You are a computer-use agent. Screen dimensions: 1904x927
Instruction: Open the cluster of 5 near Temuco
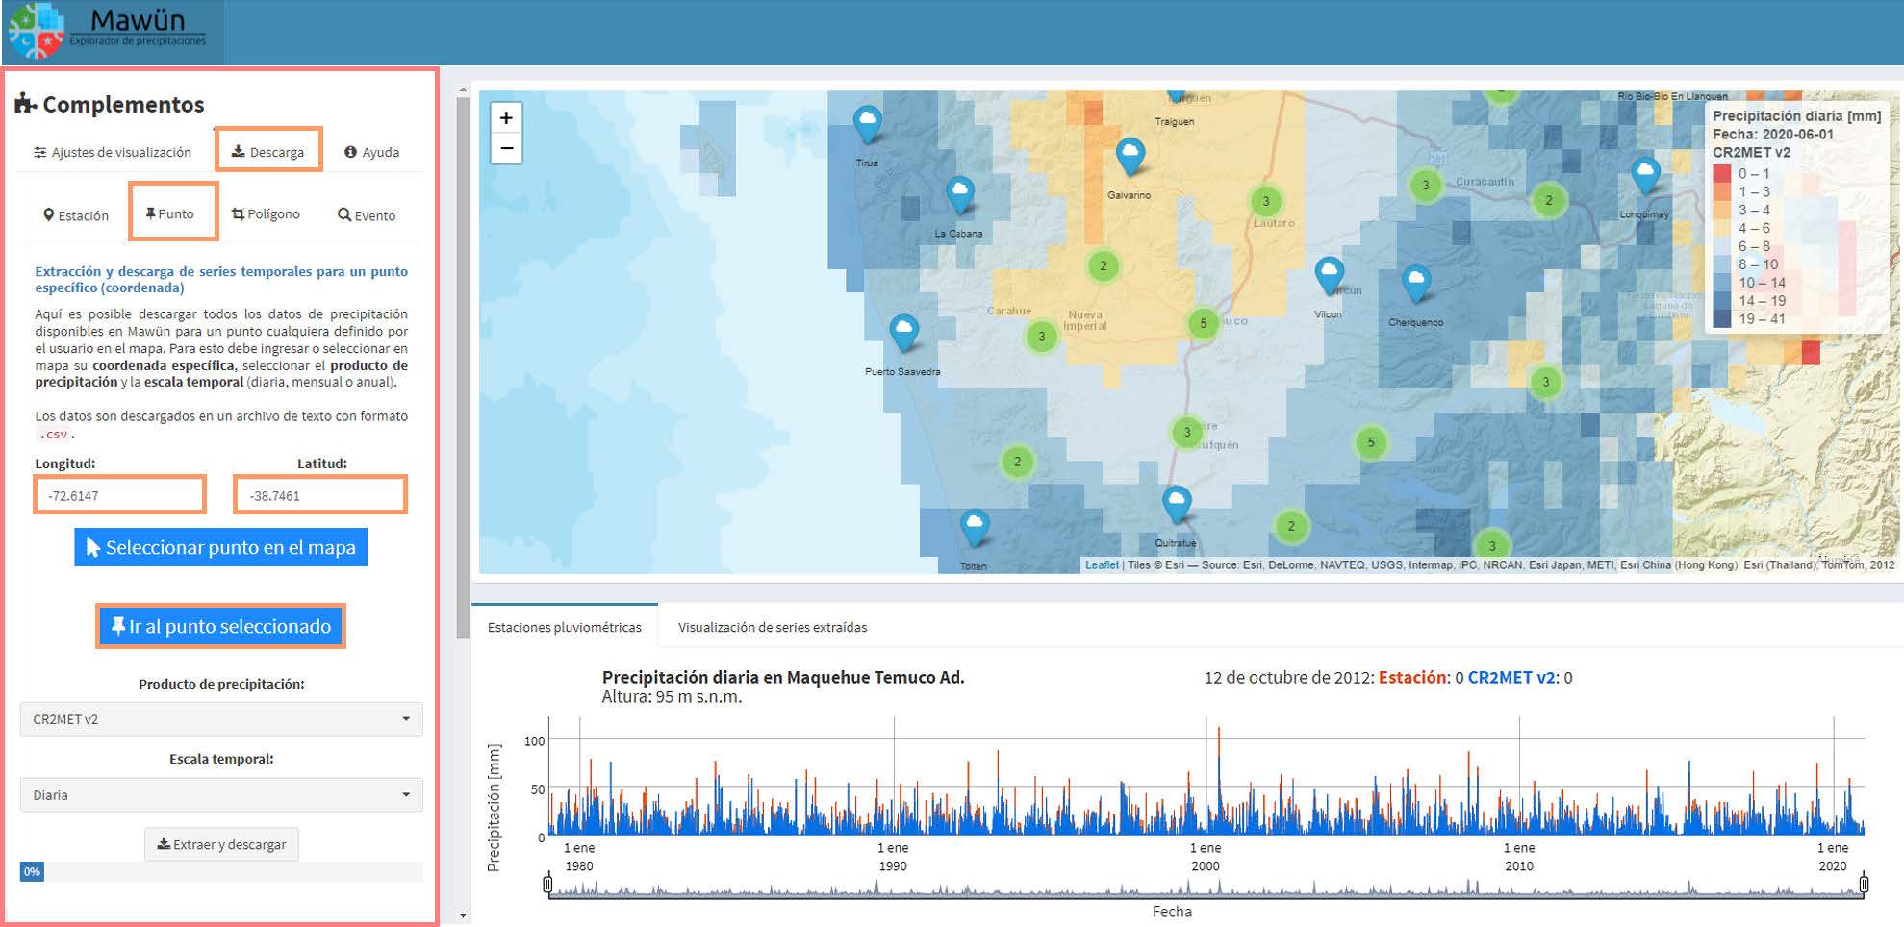1203,324
